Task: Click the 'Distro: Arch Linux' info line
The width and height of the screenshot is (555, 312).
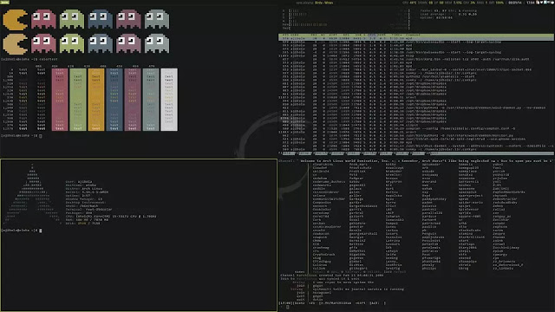Action: [x=84, y=189]
